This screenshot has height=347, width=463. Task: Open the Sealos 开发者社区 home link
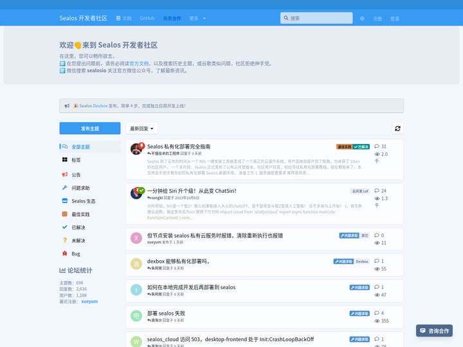pyautogui.click(x=83, y=18)
